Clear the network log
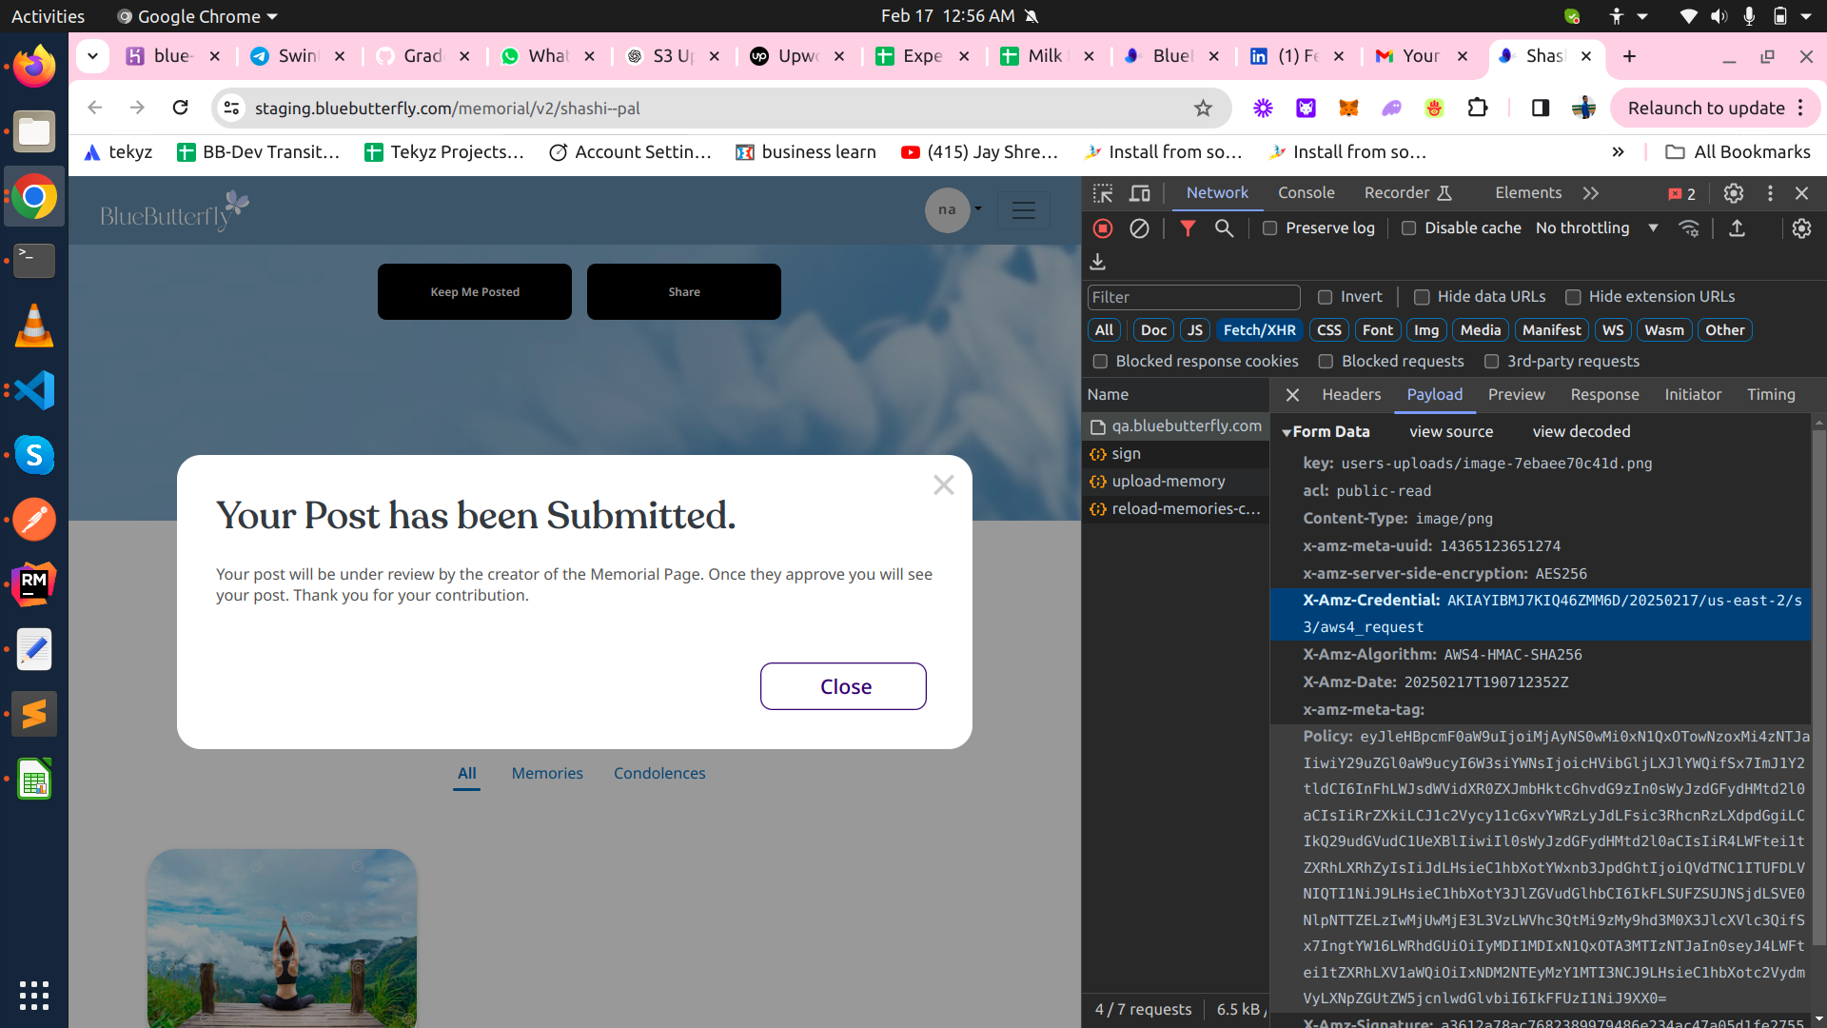The height and width of the screenshot is (1028, 1827). coord(1139,228)
